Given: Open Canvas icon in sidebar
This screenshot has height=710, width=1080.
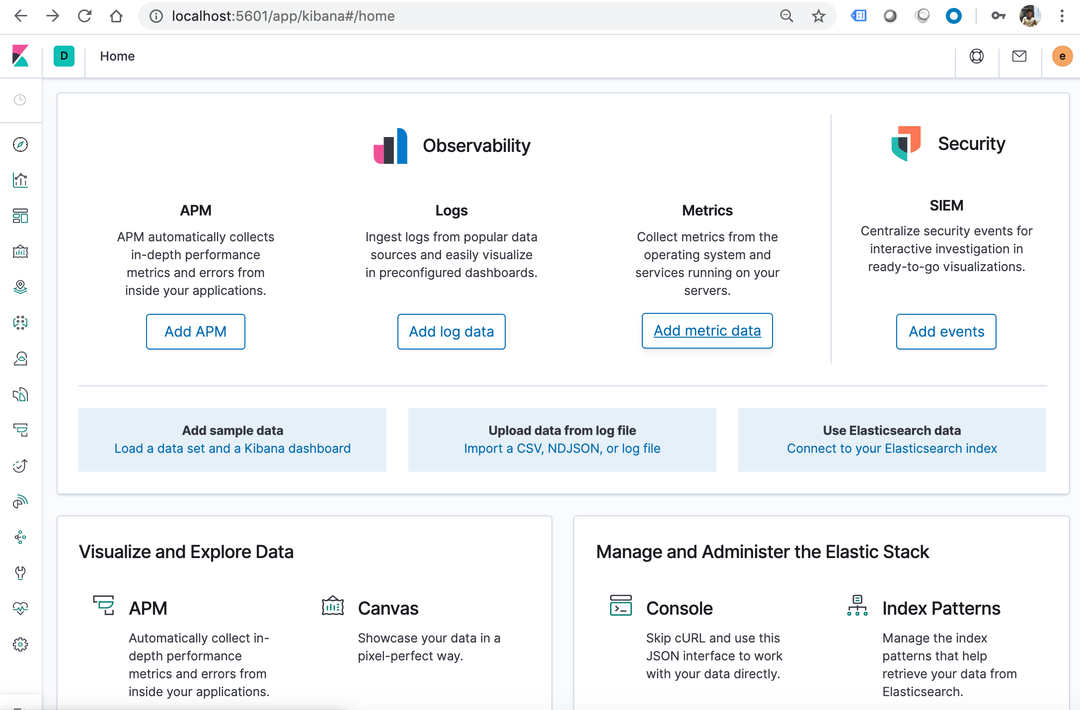Looking at the screenshot, I should (x=20, y=252).
